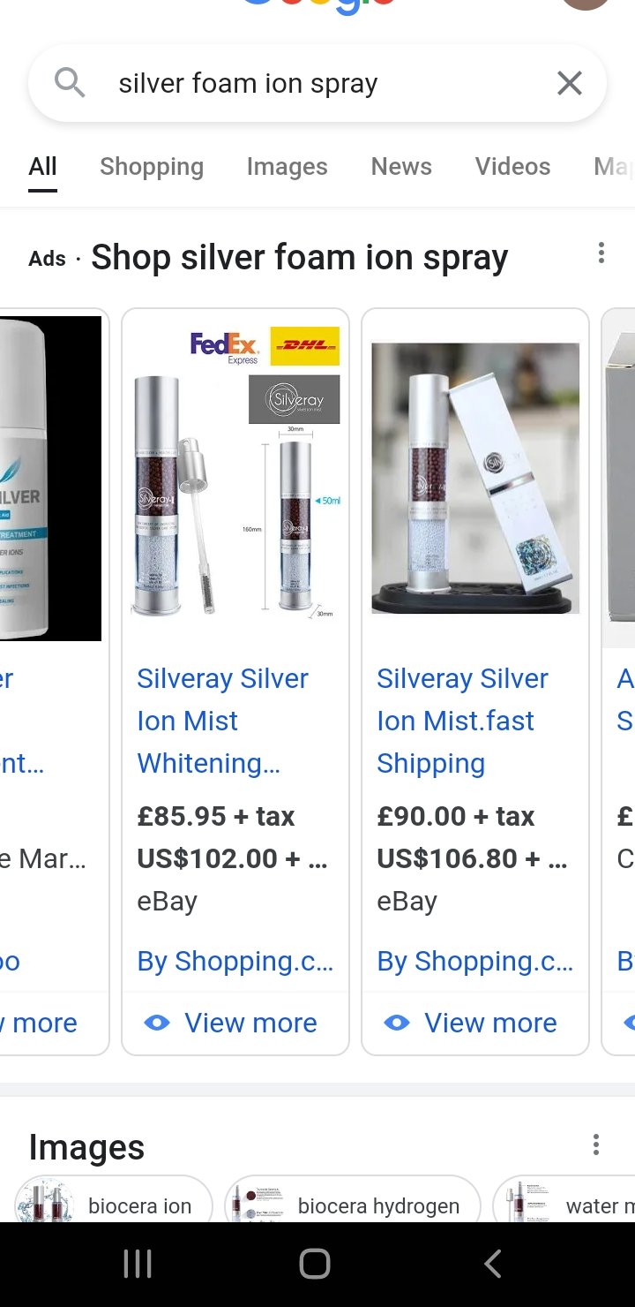The width and height of the screenshot is (635, 1307).
Task: Open the Videos tab
Action: click(x=512, y=166)
